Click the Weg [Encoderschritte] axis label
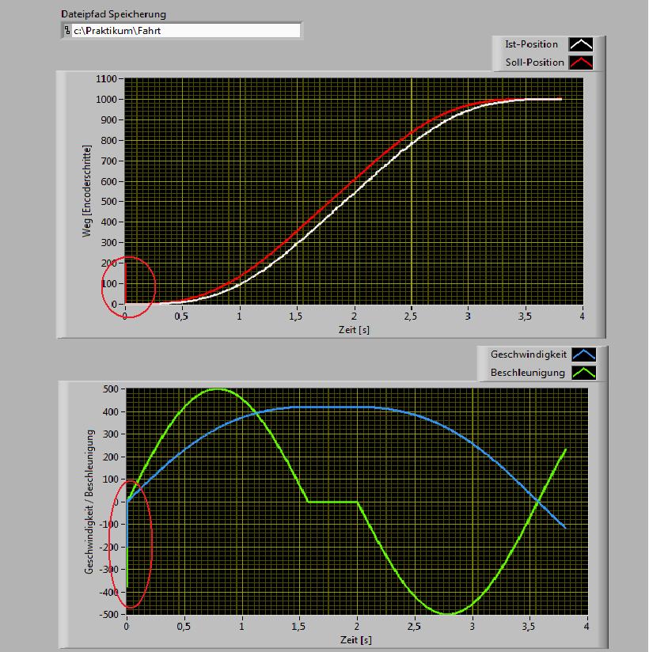The width and height of the screenshot is (649, 652). click(86, 191)
